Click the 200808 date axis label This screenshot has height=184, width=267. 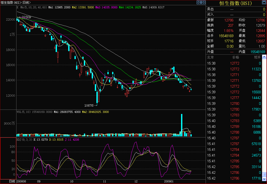coord(21,181)
